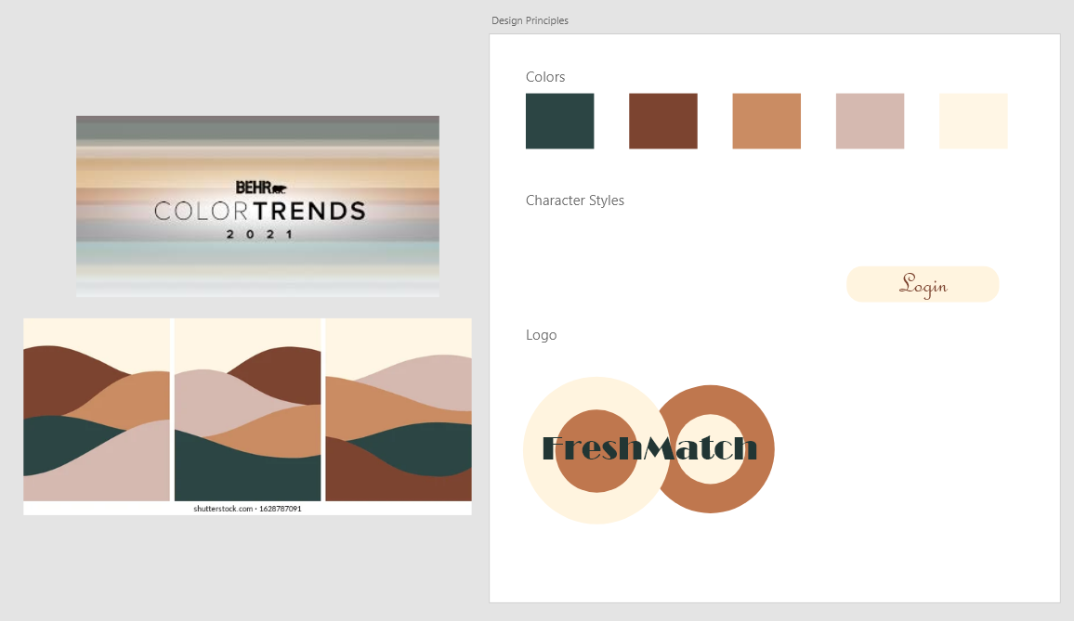This screenshot has height=621, width=1074.
Task: Select the dusty pink color swatch
Action: (x=870, y=122)
